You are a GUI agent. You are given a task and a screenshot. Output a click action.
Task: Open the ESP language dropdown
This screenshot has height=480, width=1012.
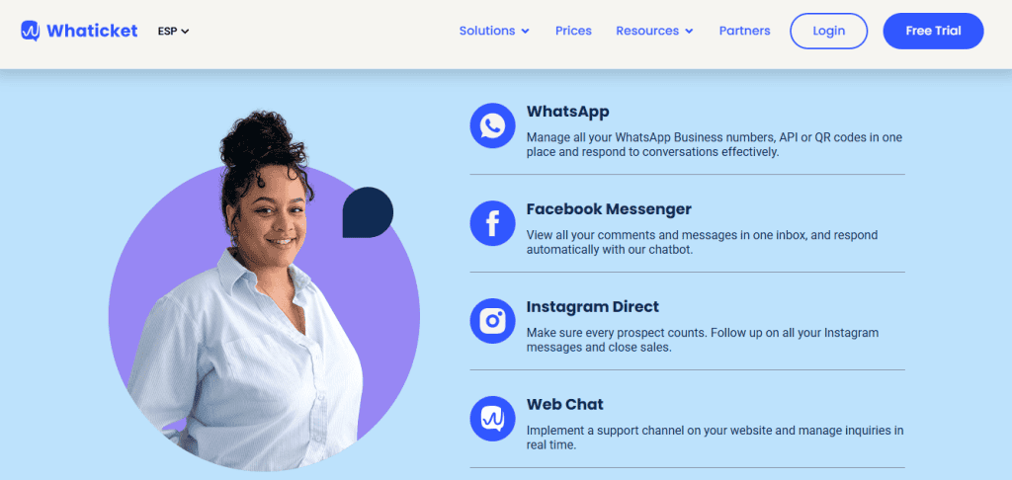(173, 31)
